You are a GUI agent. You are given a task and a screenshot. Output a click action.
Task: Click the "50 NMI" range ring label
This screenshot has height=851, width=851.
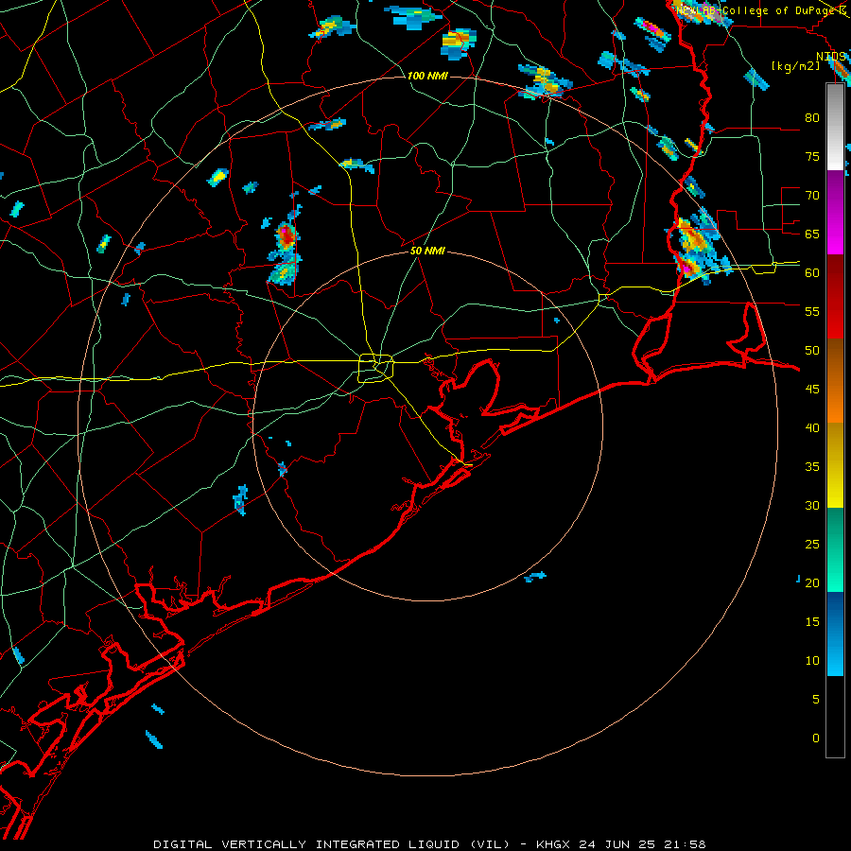point(427,251)
